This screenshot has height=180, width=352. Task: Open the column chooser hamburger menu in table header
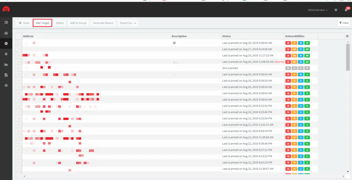(347, 36)
